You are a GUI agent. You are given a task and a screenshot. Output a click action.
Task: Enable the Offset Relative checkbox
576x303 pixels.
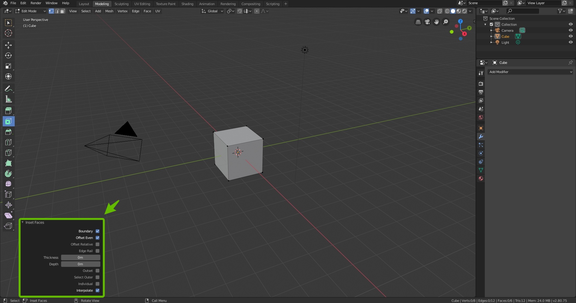click(x=97, y=244)
